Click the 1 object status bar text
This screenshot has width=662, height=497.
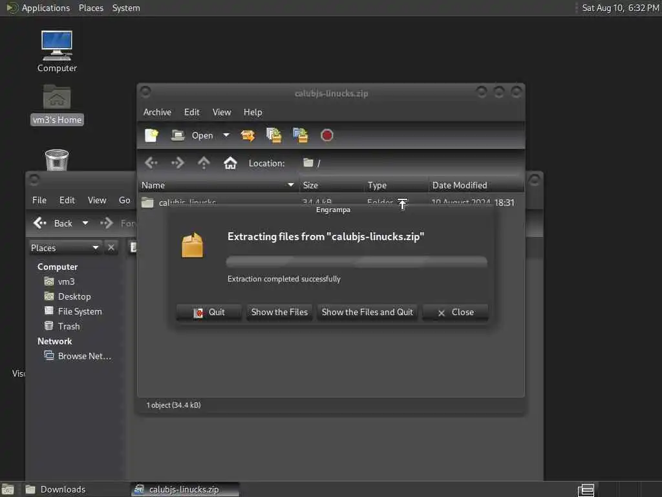tap(173, 405)
